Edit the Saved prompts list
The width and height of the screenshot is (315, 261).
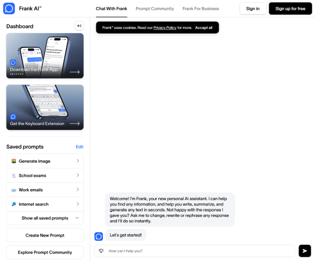(x=79, y=147)
